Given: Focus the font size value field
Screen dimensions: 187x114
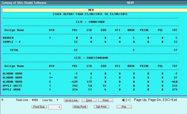Looking at the screenshot, I should [x=55, y=107].
